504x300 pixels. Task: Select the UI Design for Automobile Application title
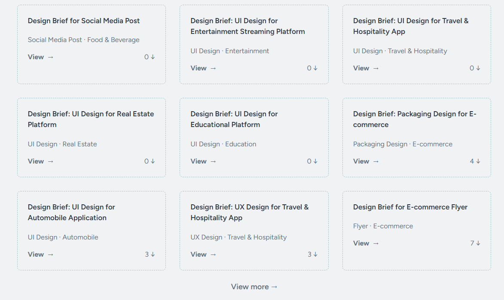pyautogui.click(x=71, y=212)
